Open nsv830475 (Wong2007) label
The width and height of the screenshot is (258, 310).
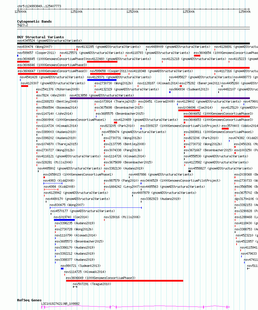pyautogui.click(x=67, y=205)
